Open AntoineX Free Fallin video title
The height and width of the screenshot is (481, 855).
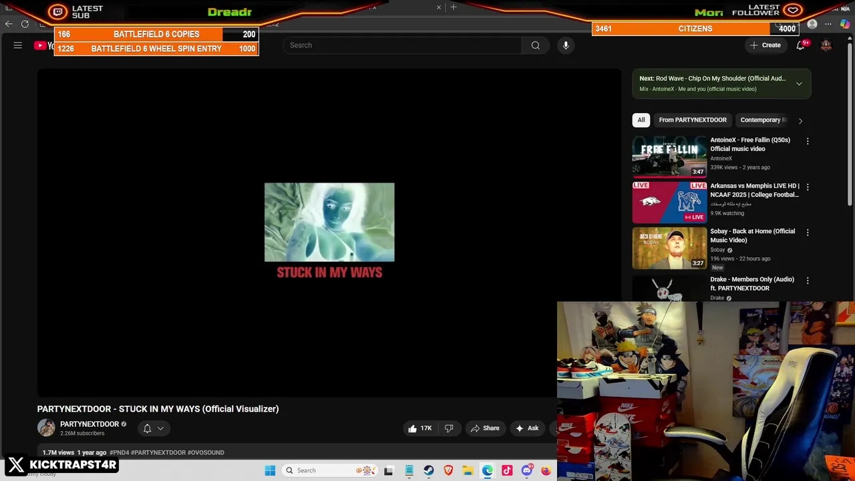tap(750, 144)
